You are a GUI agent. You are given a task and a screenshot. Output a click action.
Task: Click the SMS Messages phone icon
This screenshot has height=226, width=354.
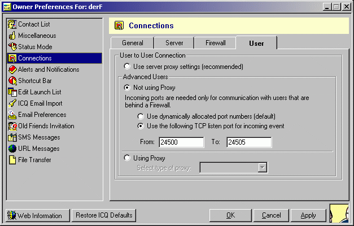click(12, 137)
